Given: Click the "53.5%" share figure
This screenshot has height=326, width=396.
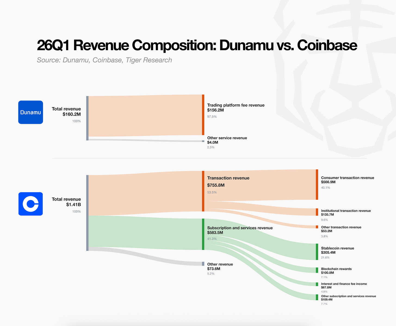Looking at the screenshot, I should pyautogui.click(x=212, y=192).
